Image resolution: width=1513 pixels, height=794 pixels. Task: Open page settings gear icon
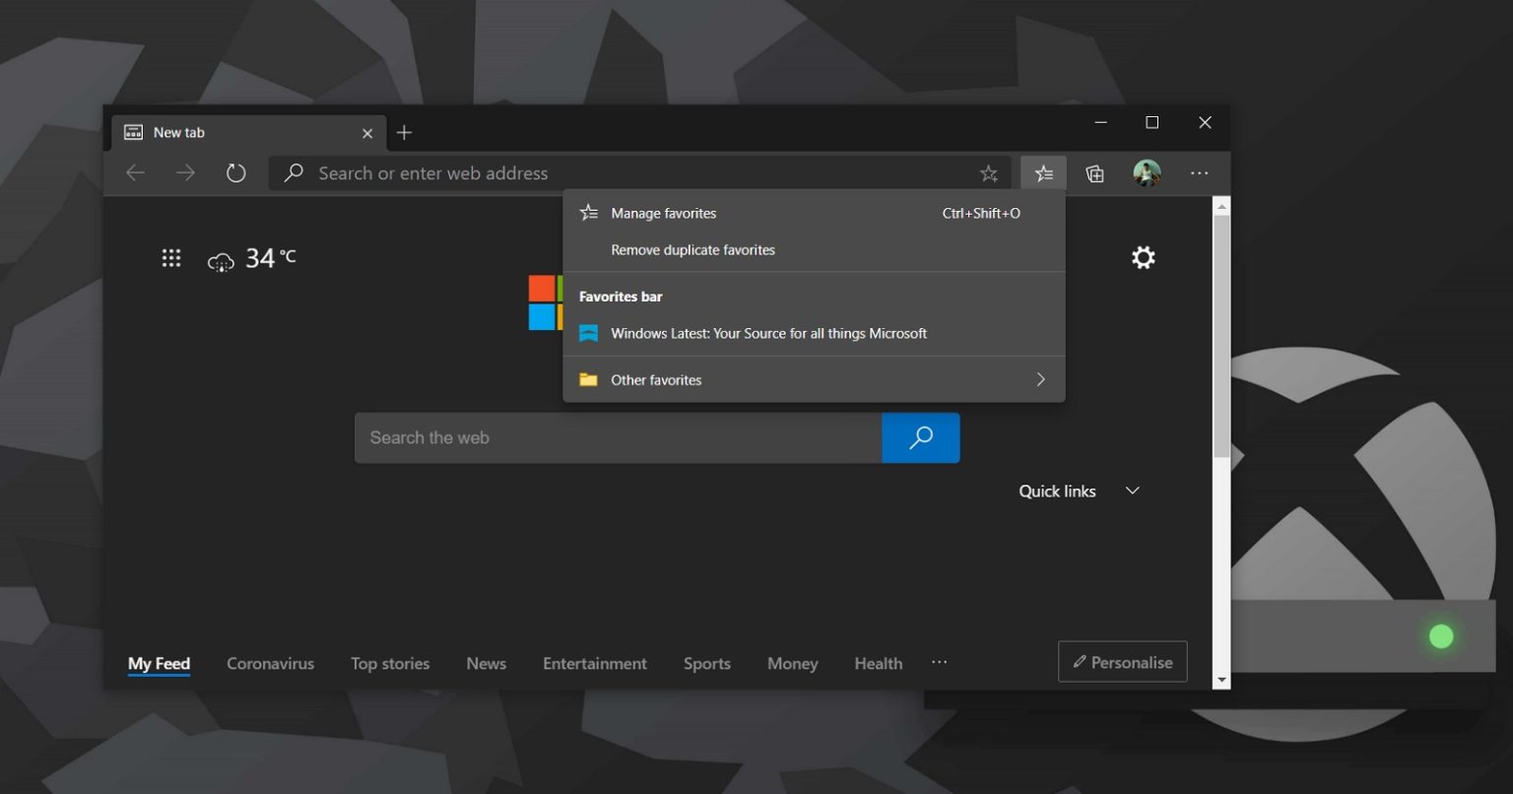pos(1143,258)
